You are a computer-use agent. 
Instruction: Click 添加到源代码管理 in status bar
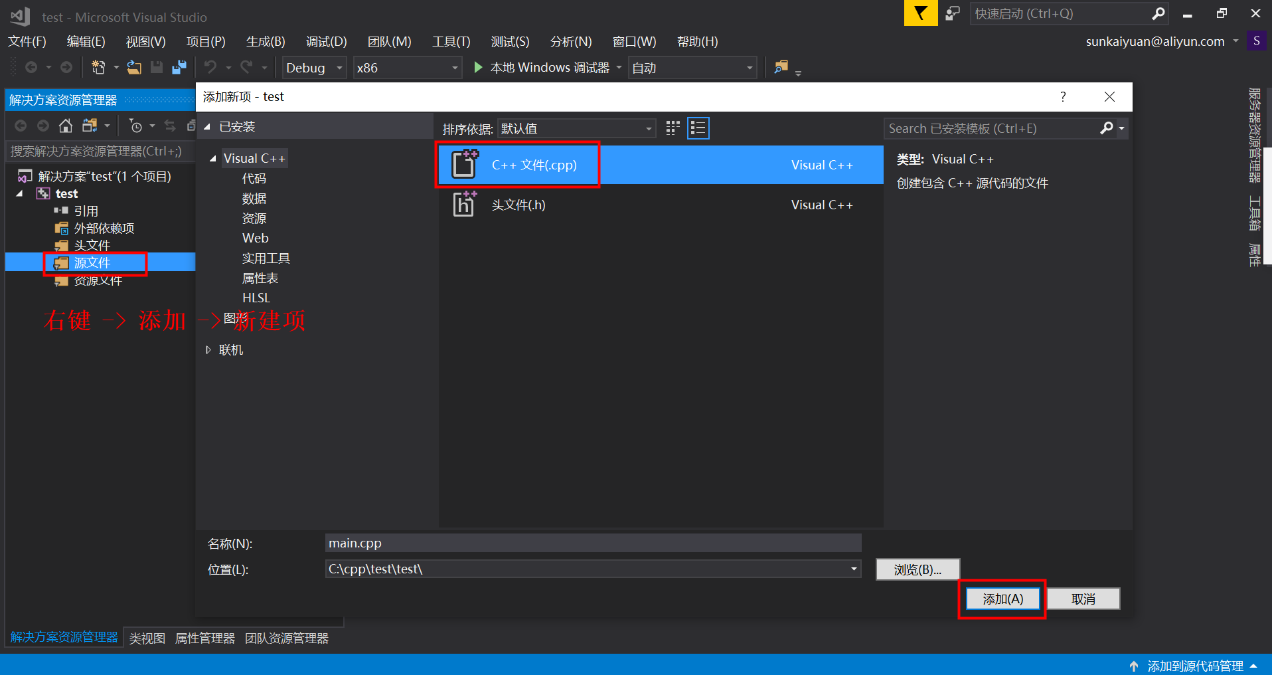point(1195,666)
